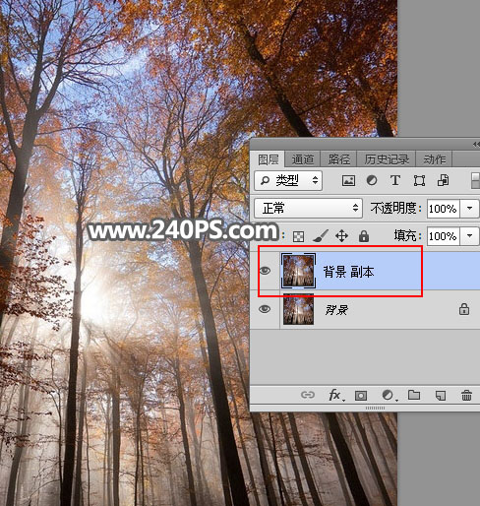Select the 背景 layer thumbnail
This screenshot has height=506, width=480.
pos(298,309)
